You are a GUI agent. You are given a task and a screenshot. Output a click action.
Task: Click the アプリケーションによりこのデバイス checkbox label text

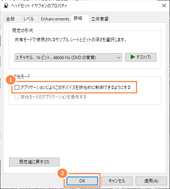click(76, 87)
